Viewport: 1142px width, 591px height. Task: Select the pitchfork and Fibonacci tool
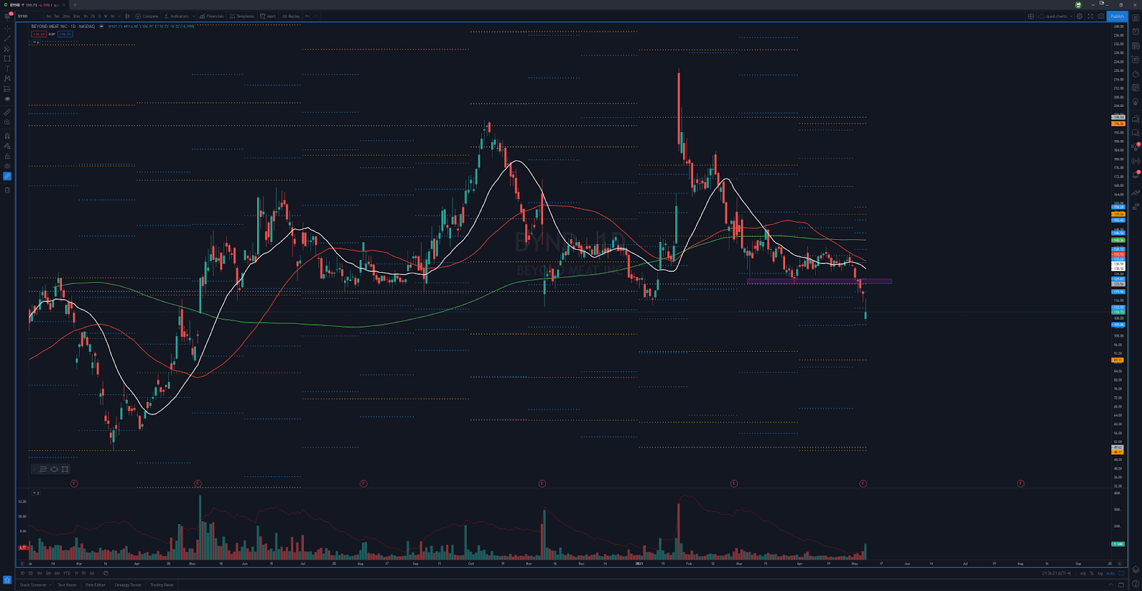coord(7,49)
